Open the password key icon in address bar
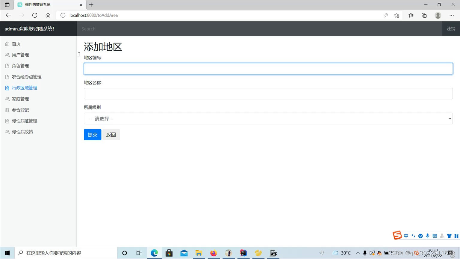The height and width of the screenshot is (259, 460). click(x=386, y=15)
